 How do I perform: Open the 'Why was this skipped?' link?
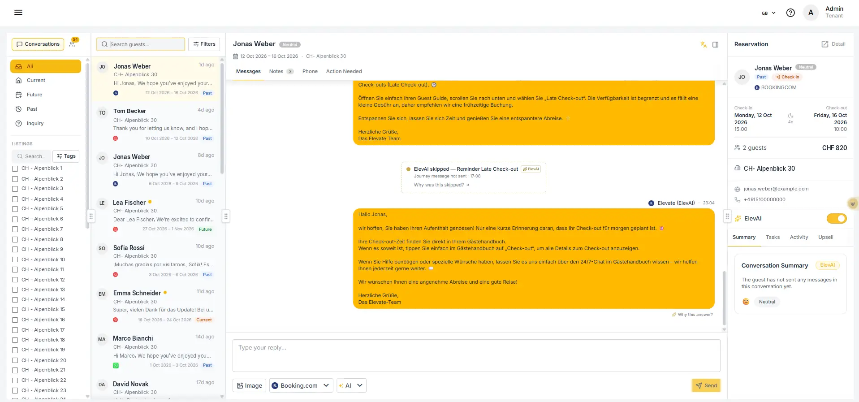pyautogui.click(x=441, y=185)
